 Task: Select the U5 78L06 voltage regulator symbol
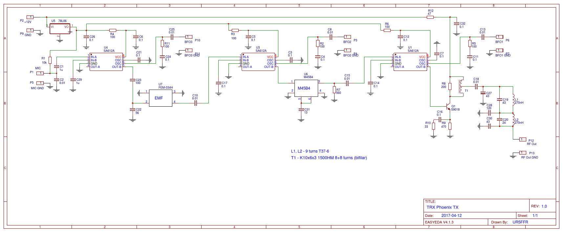(60, 29)
